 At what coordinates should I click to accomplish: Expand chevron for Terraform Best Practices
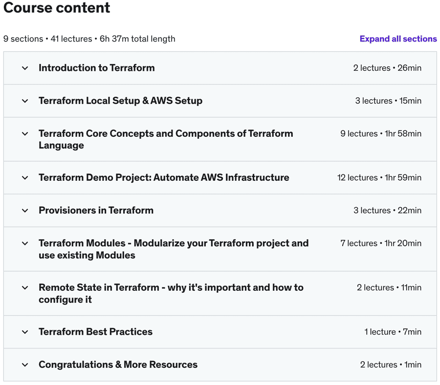[25, 332]
